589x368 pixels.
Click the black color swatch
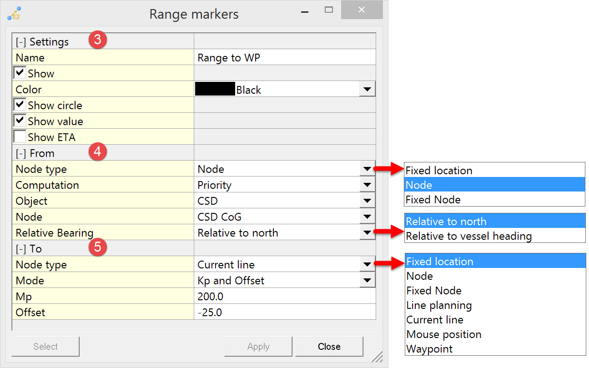tap(215, 89)
